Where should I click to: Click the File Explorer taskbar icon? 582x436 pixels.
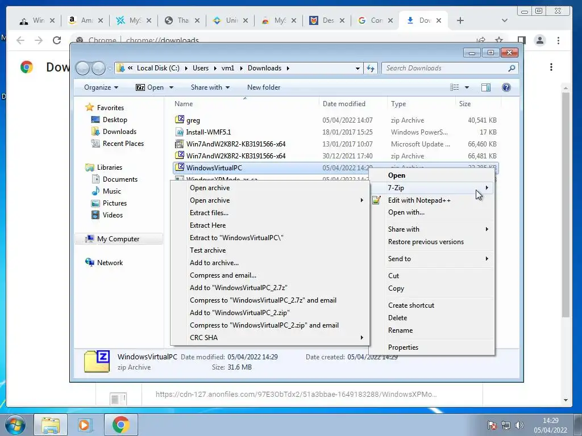[51, 425]
